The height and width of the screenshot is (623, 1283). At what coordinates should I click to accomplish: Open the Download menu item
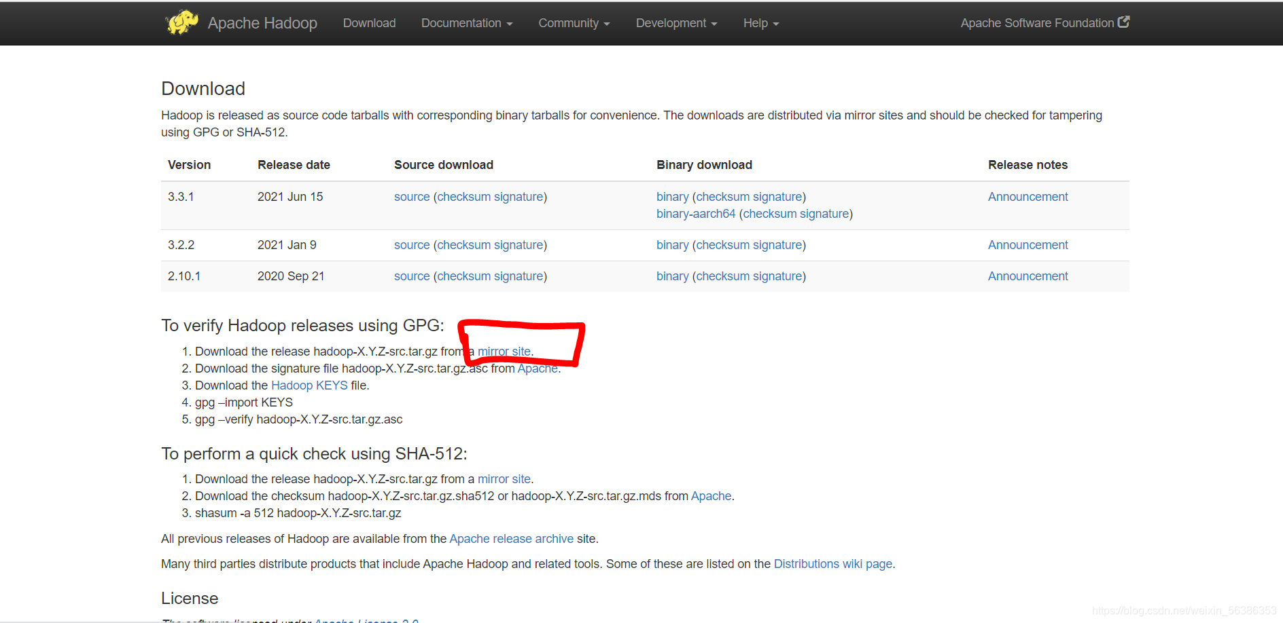tap(369, 23)
